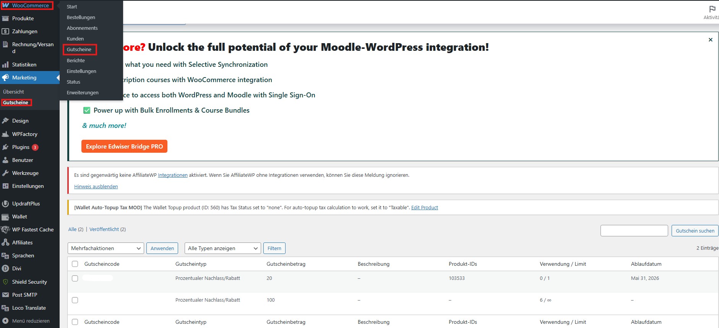Click Produkt-ID value 103533
719x328 pixels.
(x=457, y=278)
